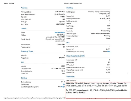Click 'here' link for certificates of occupancy
The height and width of the screenshot is (101, 131).
(x=109, y=52)
